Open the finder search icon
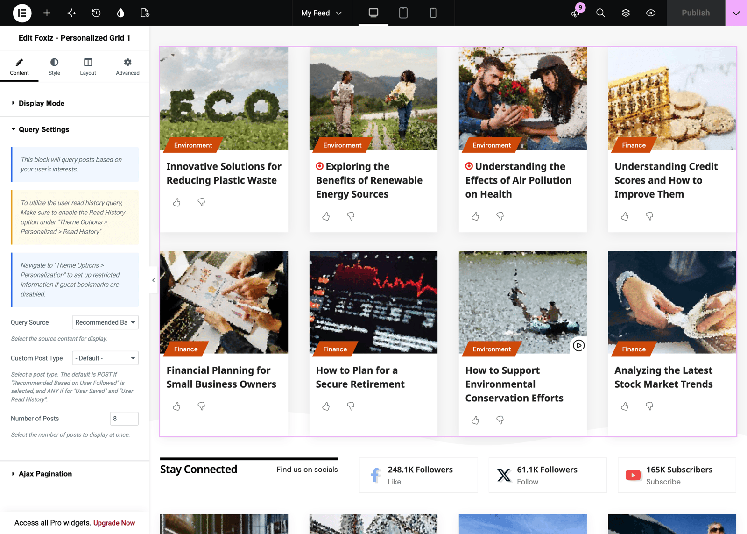Screen dimensions: 747x534 click(600, 13)
